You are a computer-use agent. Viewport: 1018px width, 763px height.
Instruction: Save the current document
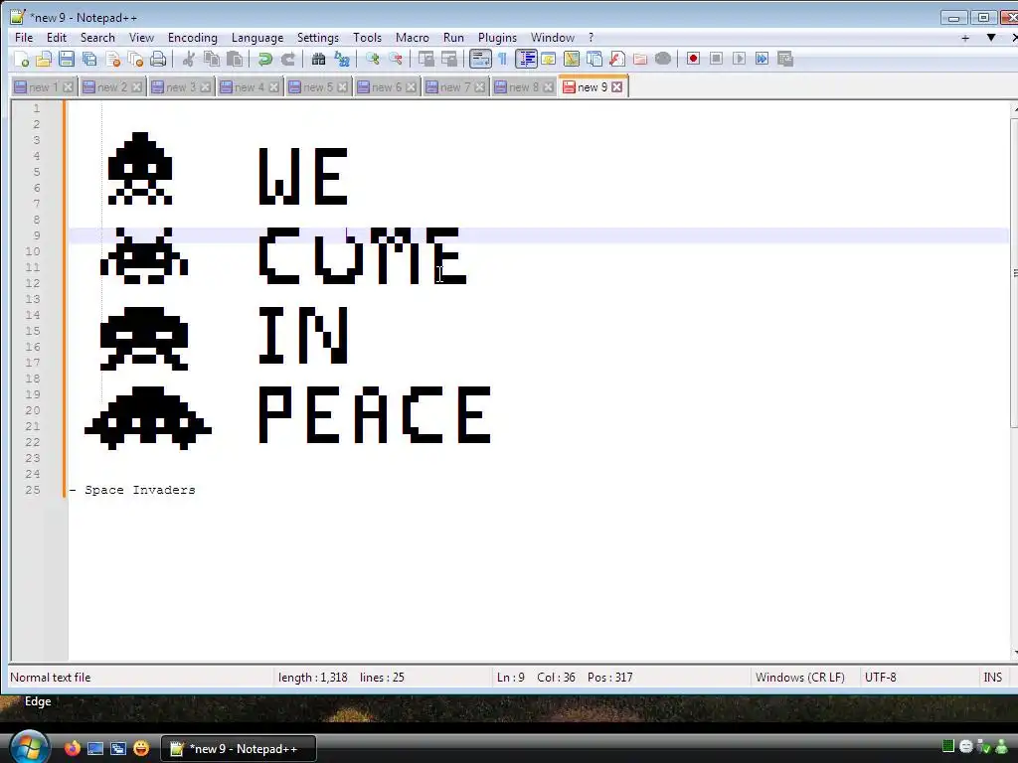click(67, 59)
